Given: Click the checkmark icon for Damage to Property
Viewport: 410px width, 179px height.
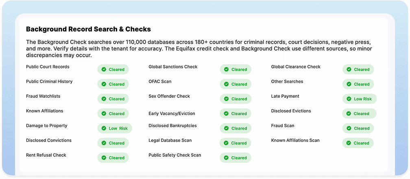Looking at the screenshot, I should (104, 128).
